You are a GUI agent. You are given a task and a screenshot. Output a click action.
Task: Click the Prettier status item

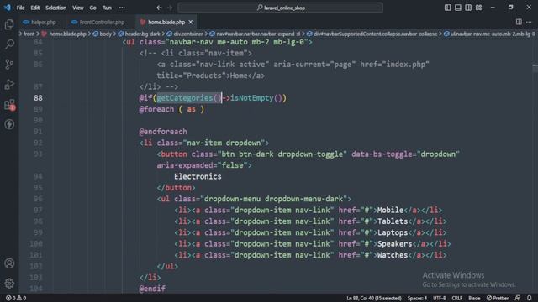497,298
